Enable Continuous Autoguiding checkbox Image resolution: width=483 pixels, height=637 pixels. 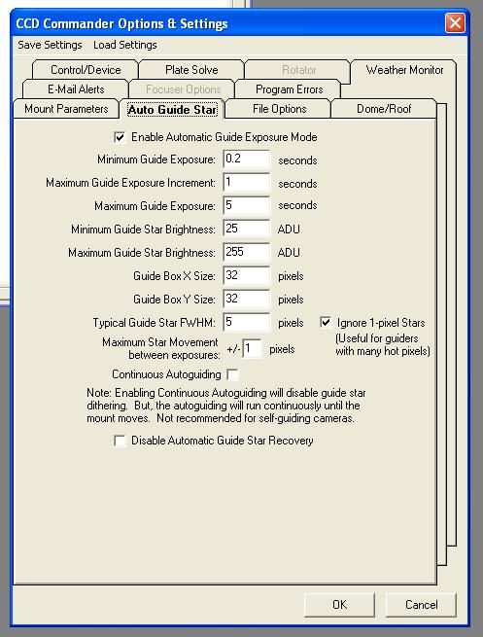[x=232, y=374]
